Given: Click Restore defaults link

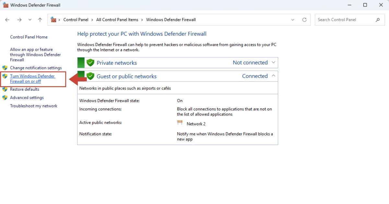Looking at the screenshot, I should [25, 89].
